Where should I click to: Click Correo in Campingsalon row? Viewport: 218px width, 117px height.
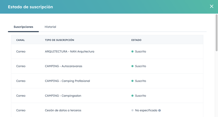(21, 96)
